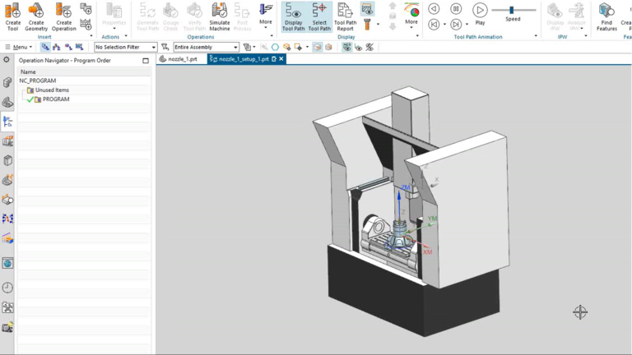Switch to the nozzle_1.prt tab
This screenshot has width=632, height=355.
[x=179, y=59]
